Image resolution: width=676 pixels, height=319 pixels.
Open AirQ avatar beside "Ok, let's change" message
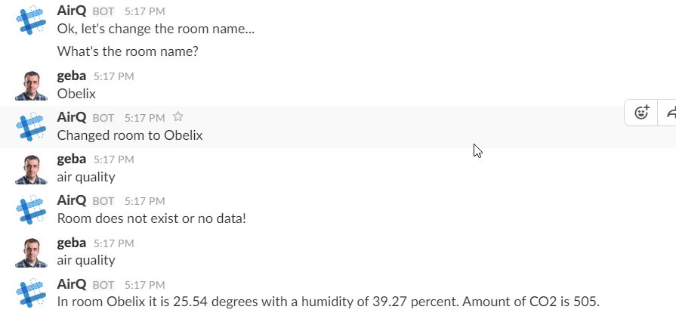pos(31,21)
